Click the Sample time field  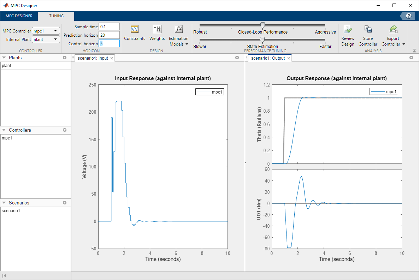coord(109,27)
